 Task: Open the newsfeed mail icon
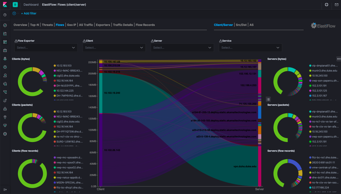pyautogui.click(x=336, y=5)
